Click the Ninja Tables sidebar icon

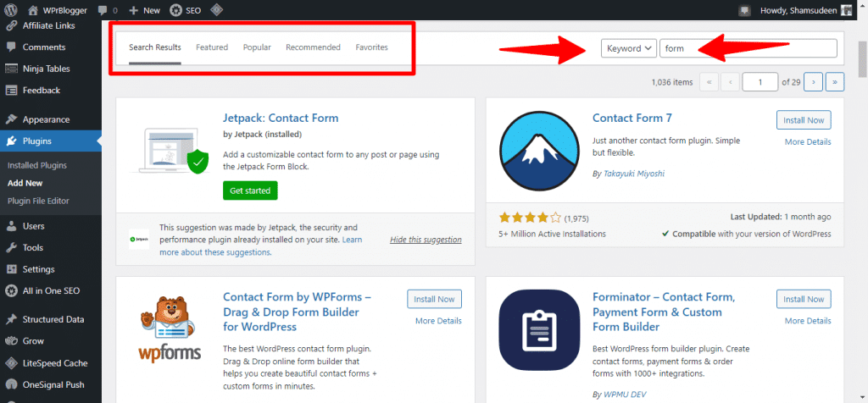[x=10, y=69]
